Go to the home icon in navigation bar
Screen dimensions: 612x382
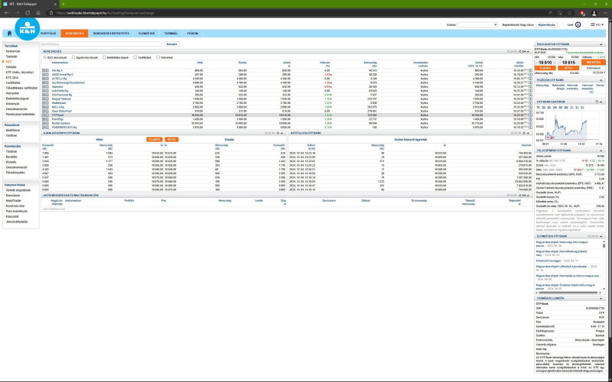9,34
